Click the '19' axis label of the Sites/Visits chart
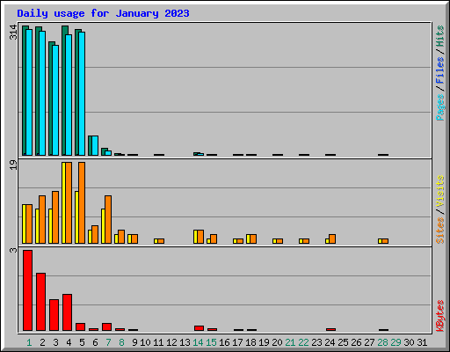The height and width of the screenshot is (352, 450). tap(13, 165)
